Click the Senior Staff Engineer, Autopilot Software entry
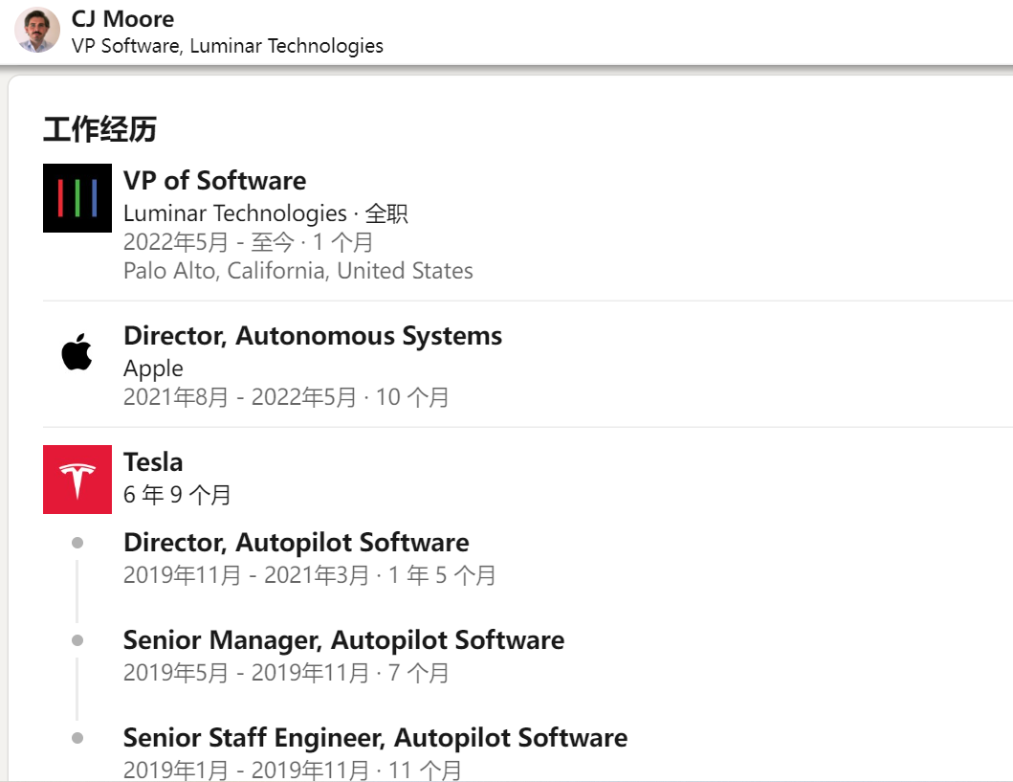The height and width of the screenshot is (782, 1013). point(375,738)
